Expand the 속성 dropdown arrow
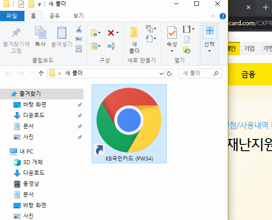Screen dimensions: 272x220 (172, 51)
